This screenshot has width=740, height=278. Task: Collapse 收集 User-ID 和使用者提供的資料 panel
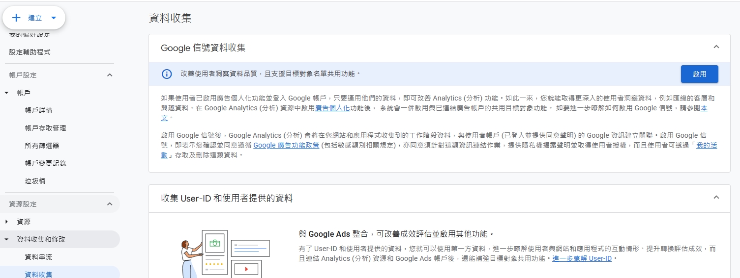point(716,198)
